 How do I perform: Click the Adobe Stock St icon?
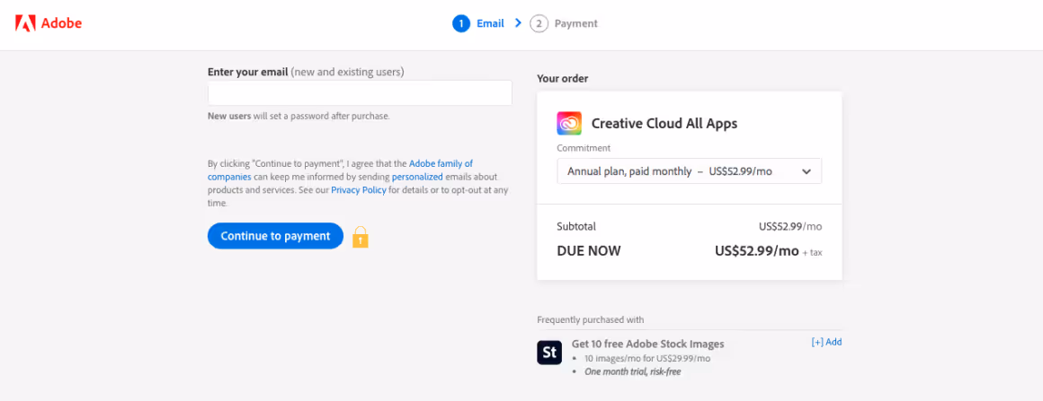tap(549, 353)
